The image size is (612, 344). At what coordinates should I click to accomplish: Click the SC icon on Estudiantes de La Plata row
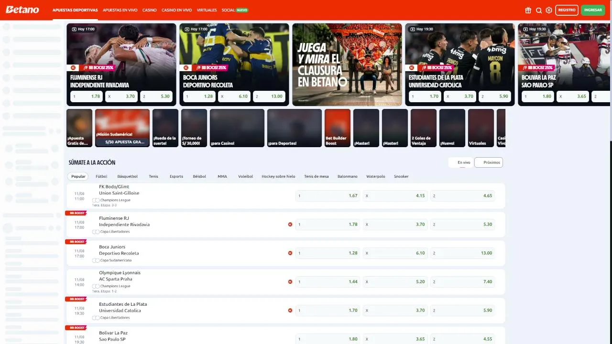(290, 310)
